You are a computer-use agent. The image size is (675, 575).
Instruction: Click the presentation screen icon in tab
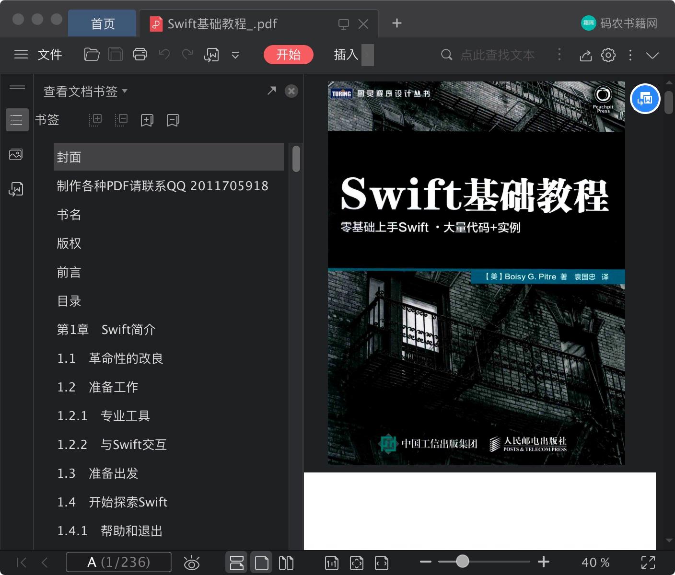(344, 24)
